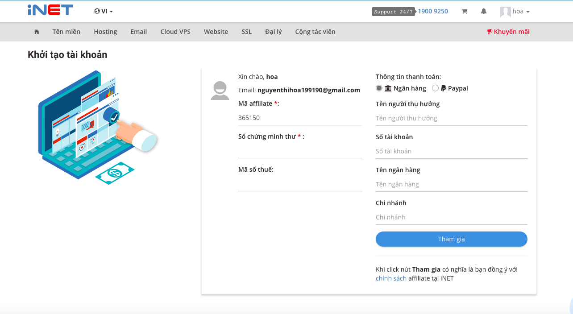The height and width of the screenshot is (314, 573).
Task: Select the Ngân hàng payment radio button
Action: pyautogui.click(x=379, y=88)
